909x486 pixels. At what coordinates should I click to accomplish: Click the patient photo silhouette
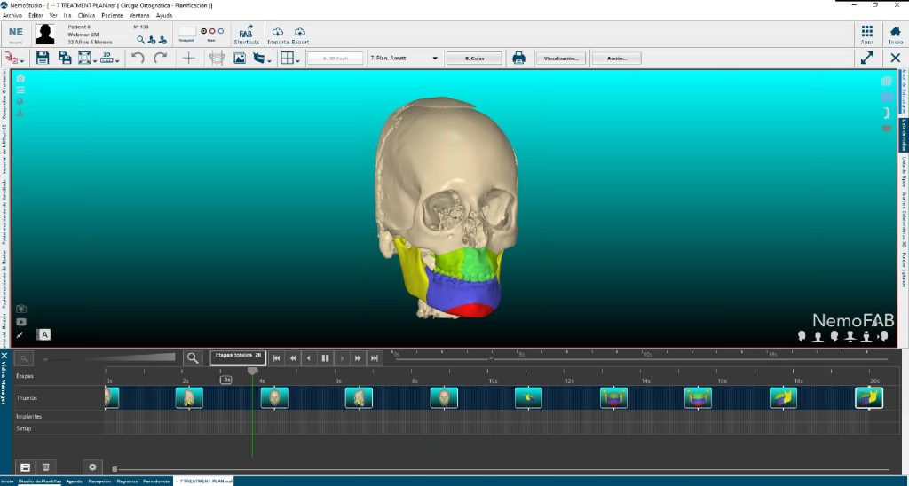pyautogui.click(x=44, y=35)
